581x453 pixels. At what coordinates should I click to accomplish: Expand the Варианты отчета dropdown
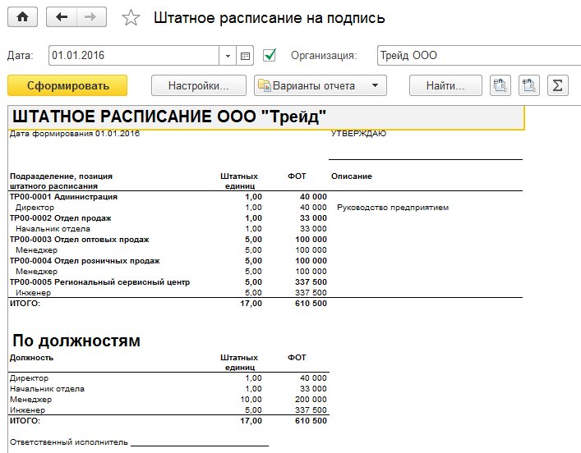pos(374,85)
